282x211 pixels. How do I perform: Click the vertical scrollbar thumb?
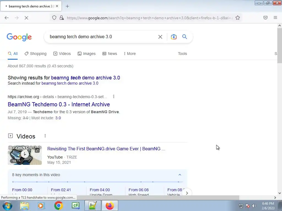[x=280, y=46]
